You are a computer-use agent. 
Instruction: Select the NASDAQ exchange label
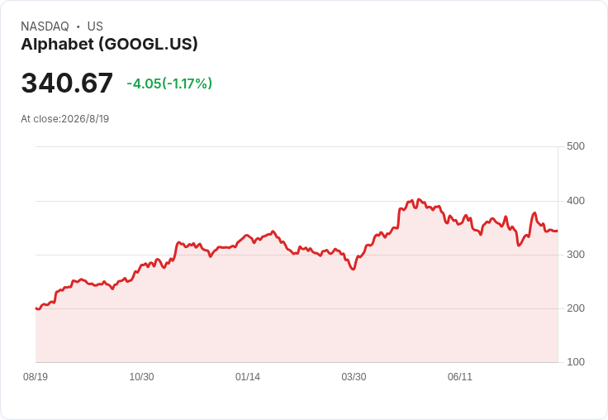click(x=45, y=26)
